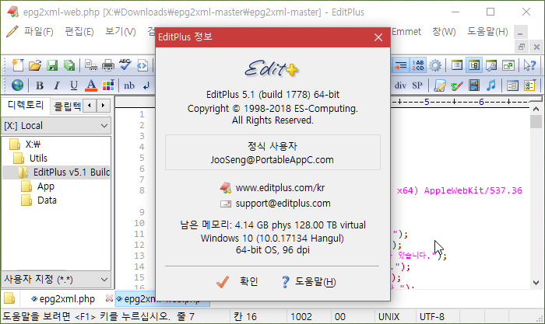Viewport: 545px width, 324px height.
Task: Open the 사용자 지정 (*.*) filter dropdown
Action: pyautogui.click(x=56, y=279)
